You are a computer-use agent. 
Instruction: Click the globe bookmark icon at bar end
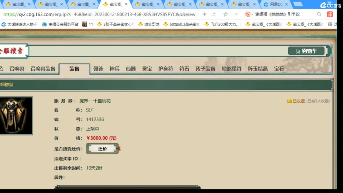(330, 24)
